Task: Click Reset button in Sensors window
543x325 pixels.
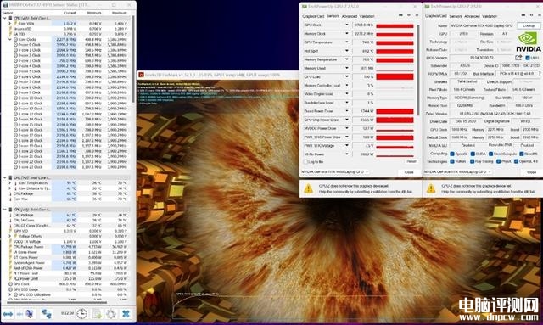Action: (x=411, y=161)
